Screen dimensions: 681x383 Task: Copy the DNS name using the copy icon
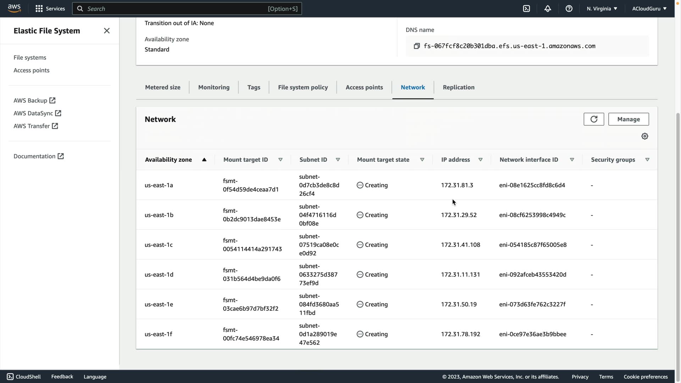click(x=417, y=46)
